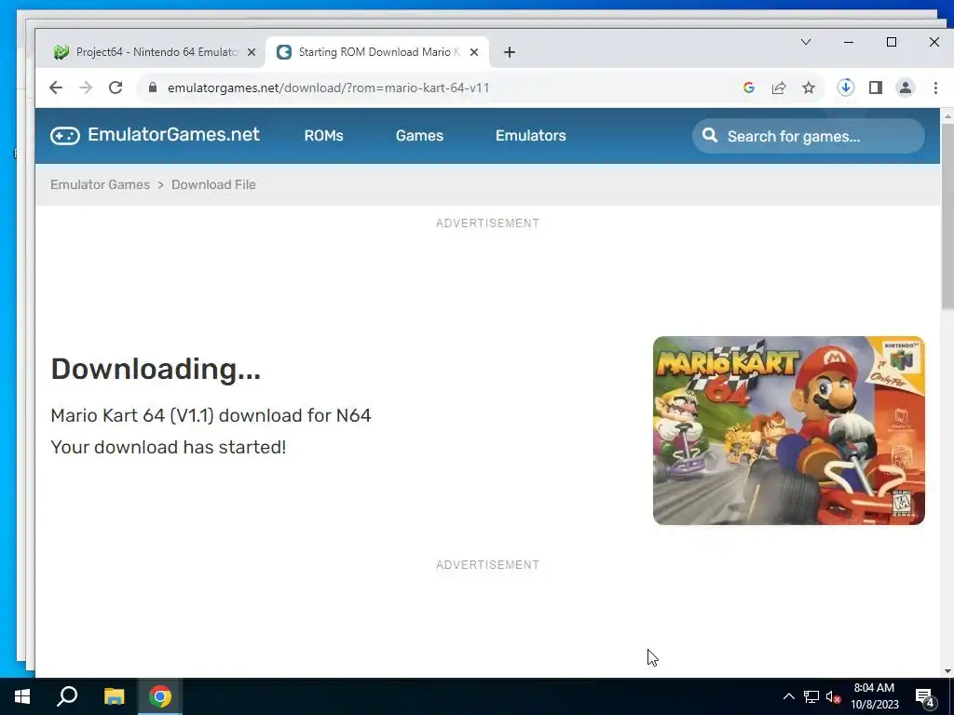Click the browser forward arrow

click(86, 88)
